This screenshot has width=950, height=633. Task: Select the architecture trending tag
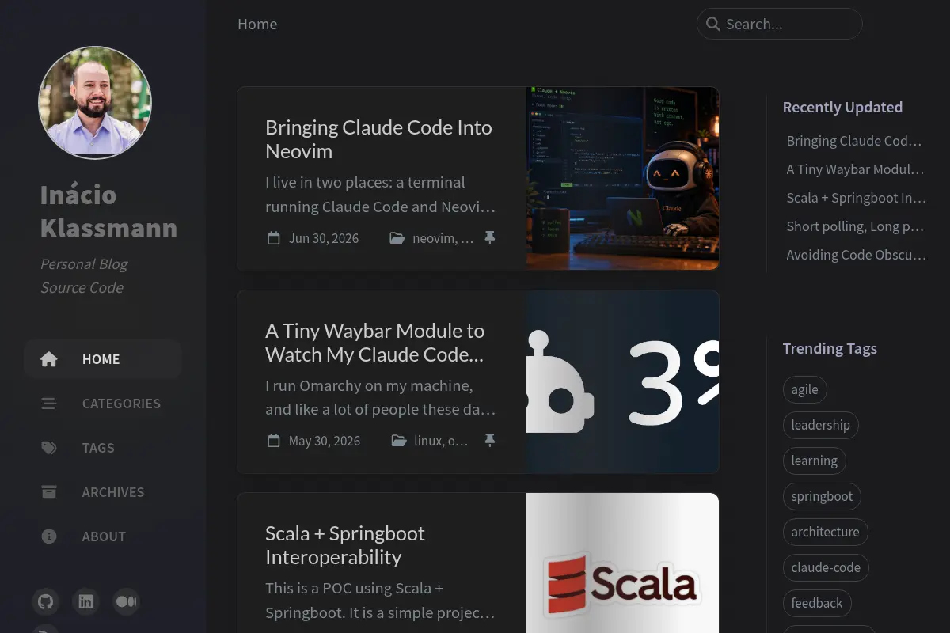[825, 532]
